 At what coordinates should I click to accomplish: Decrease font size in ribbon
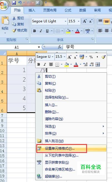(x=91, y=21)
